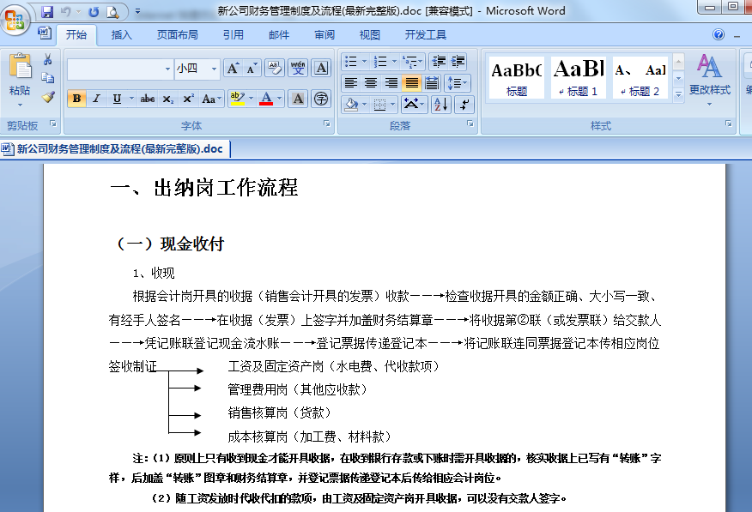Expand the font size 小四 dropdown
The image size is (752, 512).
(214, 69)
